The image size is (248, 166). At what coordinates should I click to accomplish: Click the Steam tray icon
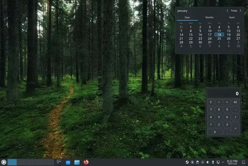[187, 162]
